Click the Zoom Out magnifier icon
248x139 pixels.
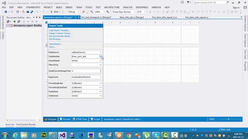coord(92,12)
